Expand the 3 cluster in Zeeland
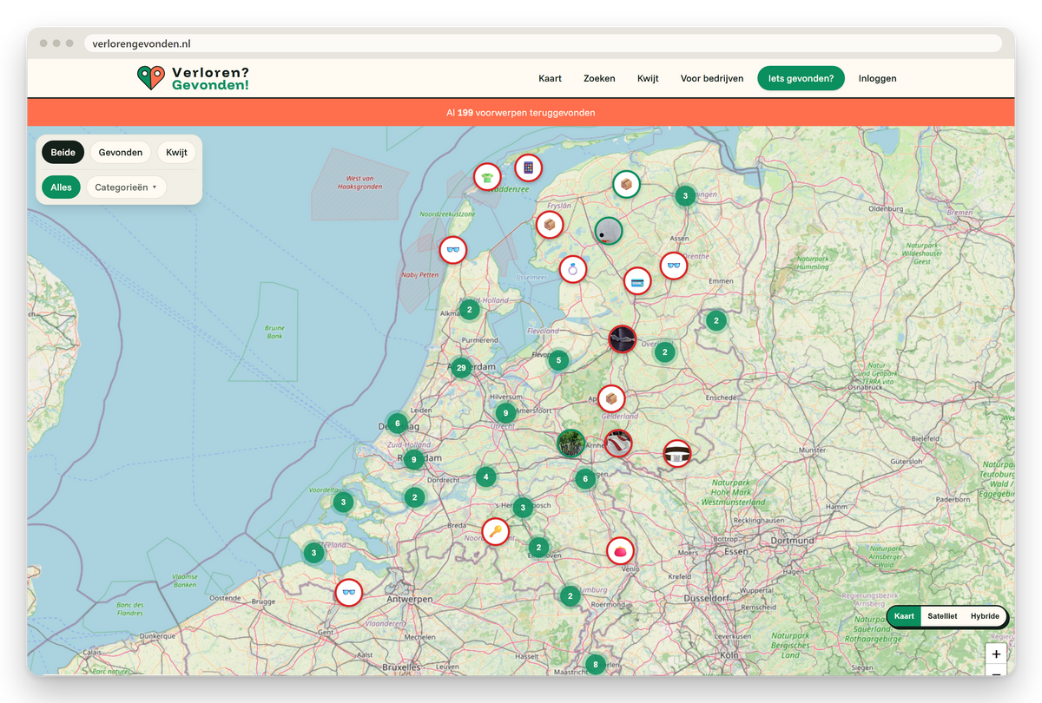Viewport: 1042px width, 703px height. click(x=313, y=553)
